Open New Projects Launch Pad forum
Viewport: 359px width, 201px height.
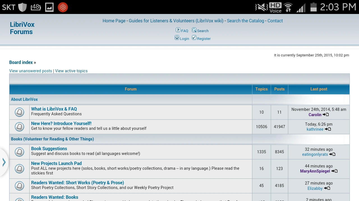tap(56, 163)
